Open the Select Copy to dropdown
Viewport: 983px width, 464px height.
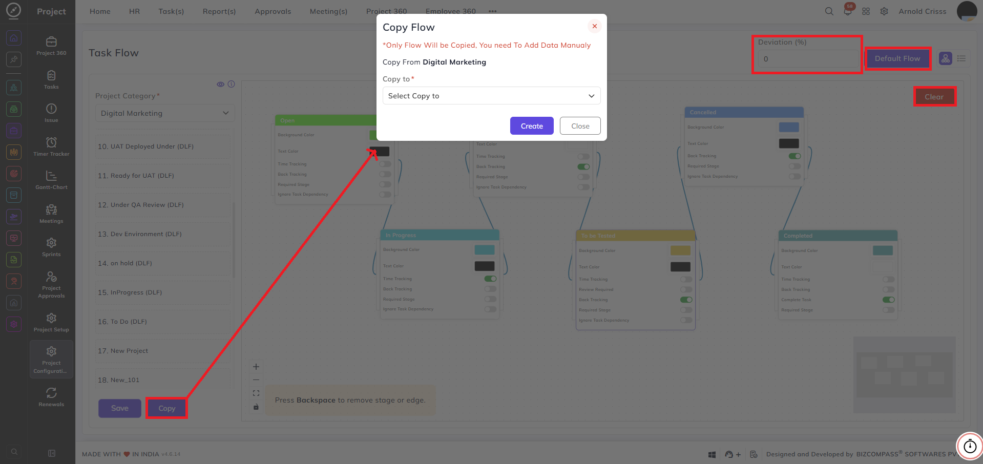tap(491, 96)
